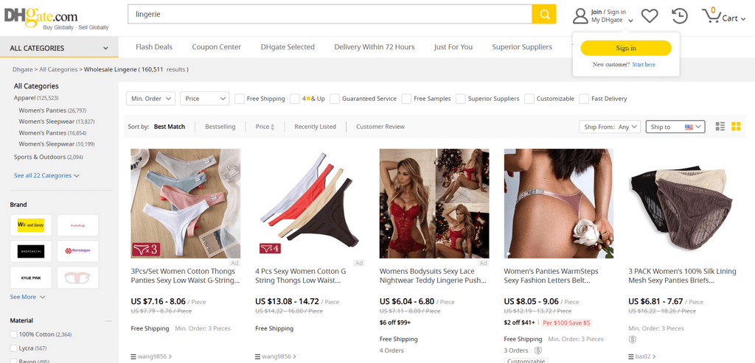The height and width of the screenshot is (363, 755).
Task: Click the price sort arrows icon
Action: (273, 127)
